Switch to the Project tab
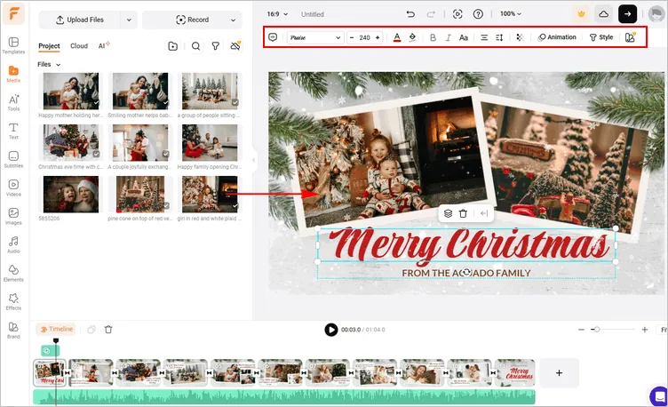This screenshot has height=407, width=668. point(49,46)
